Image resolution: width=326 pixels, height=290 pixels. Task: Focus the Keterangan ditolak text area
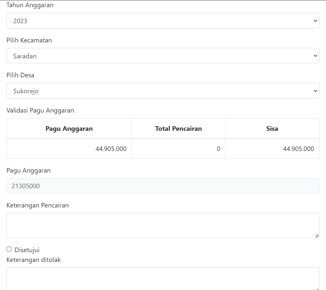163,279
